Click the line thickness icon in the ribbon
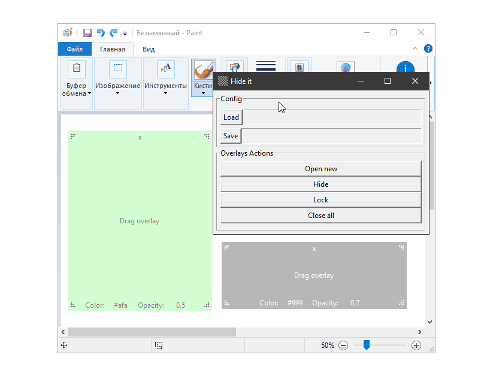The image size is (487, 385). [x=266, y=66]
